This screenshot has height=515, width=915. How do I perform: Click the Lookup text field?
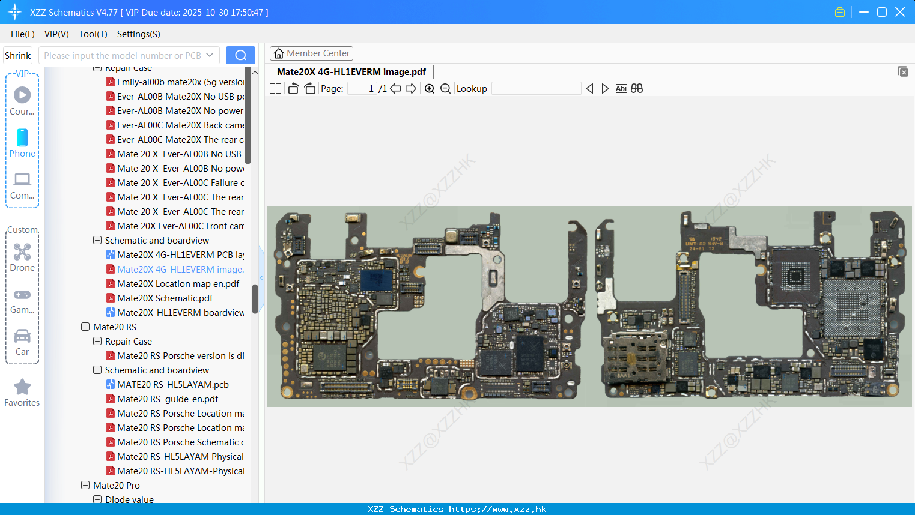click(537, 89)
